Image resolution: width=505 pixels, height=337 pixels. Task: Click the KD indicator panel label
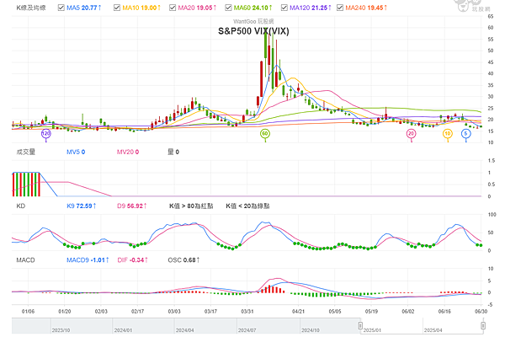pyautogui.click(x=20, y=206)
